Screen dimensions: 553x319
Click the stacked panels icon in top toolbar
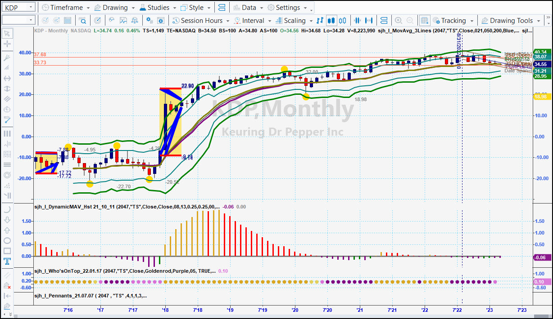click(x=222, y=8)
